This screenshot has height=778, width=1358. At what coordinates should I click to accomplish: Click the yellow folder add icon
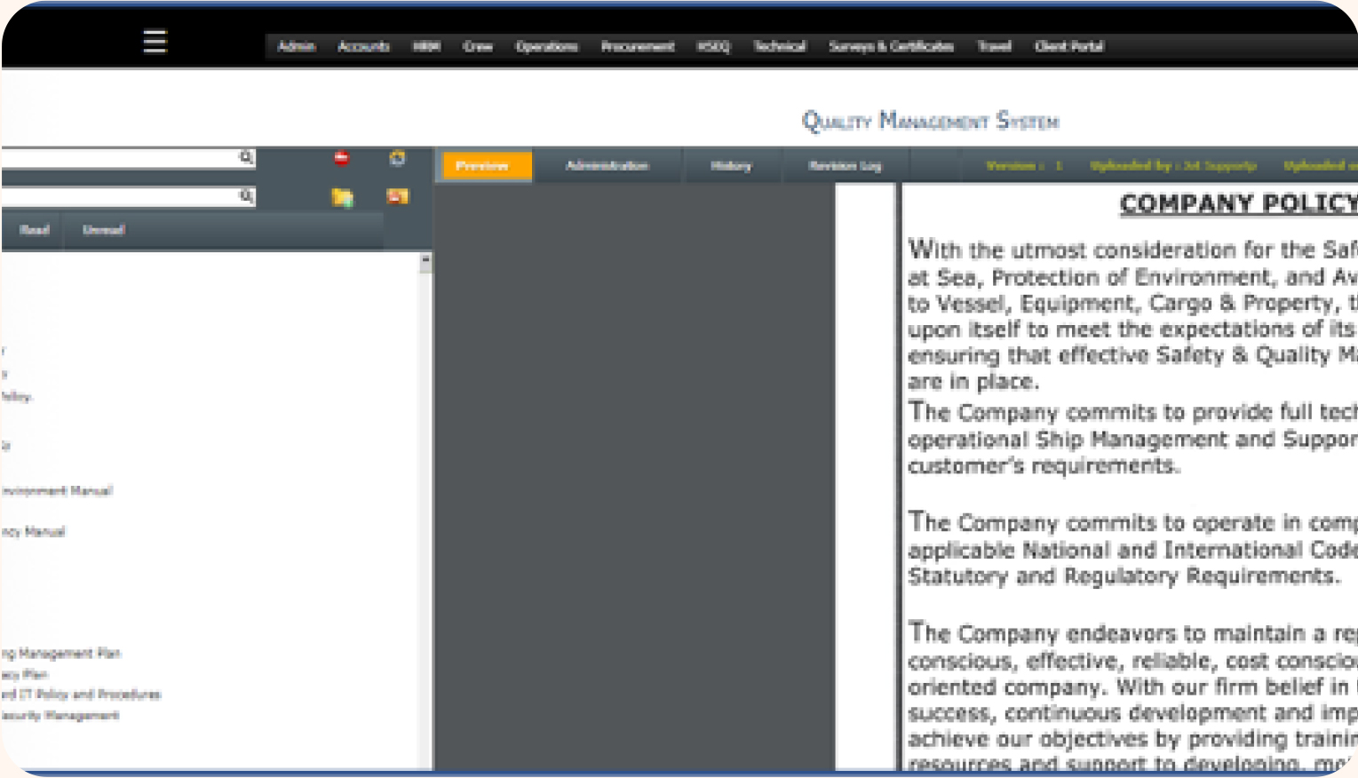pos(342,197)
